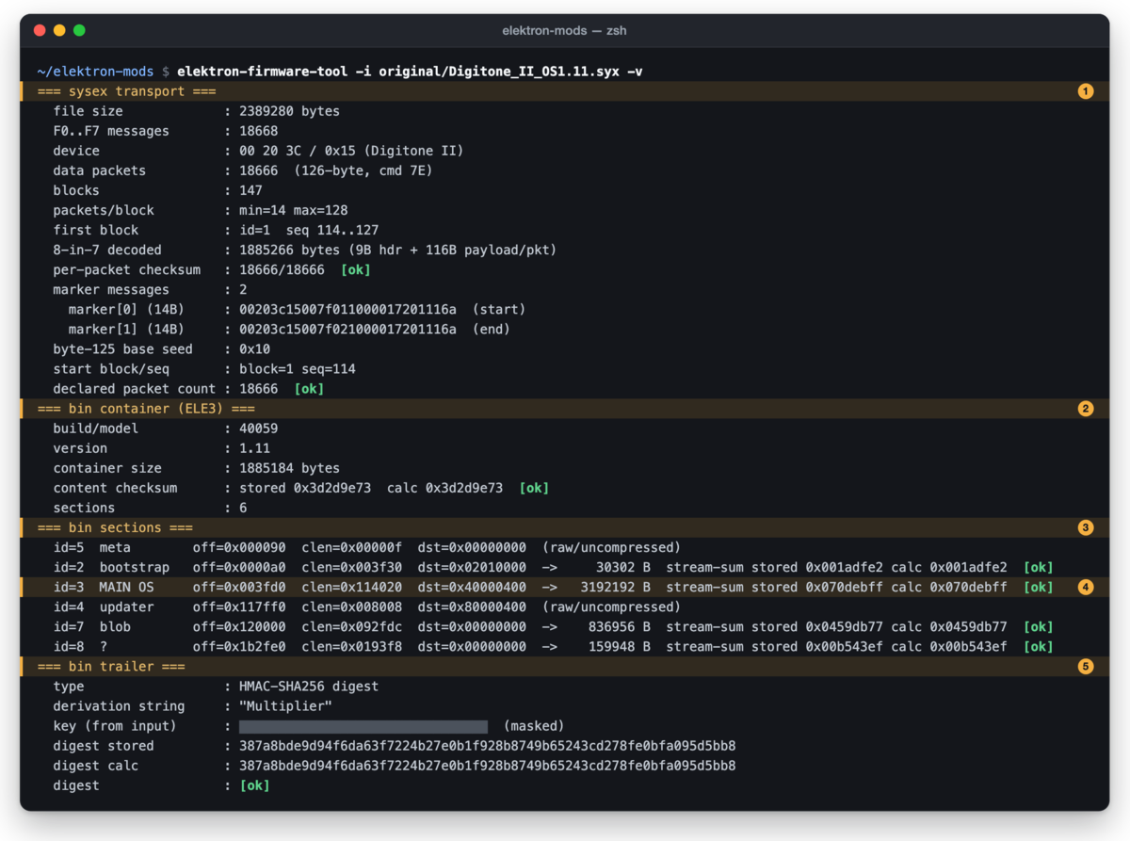
Task: Zoom the terminal with the green button
Action: (x=79, y=30)
